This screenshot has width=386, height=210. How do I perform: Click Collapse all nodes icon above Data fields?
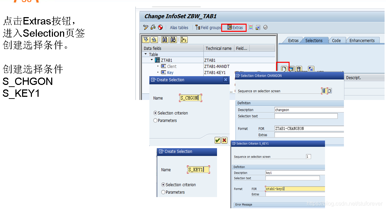click(x=154, y=39)
